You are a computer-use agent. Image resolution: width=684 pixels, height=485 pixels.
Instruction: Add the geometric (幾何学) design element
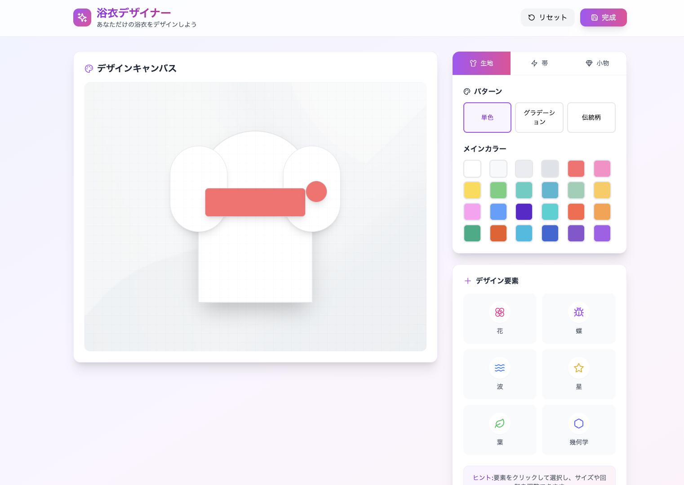578,430
